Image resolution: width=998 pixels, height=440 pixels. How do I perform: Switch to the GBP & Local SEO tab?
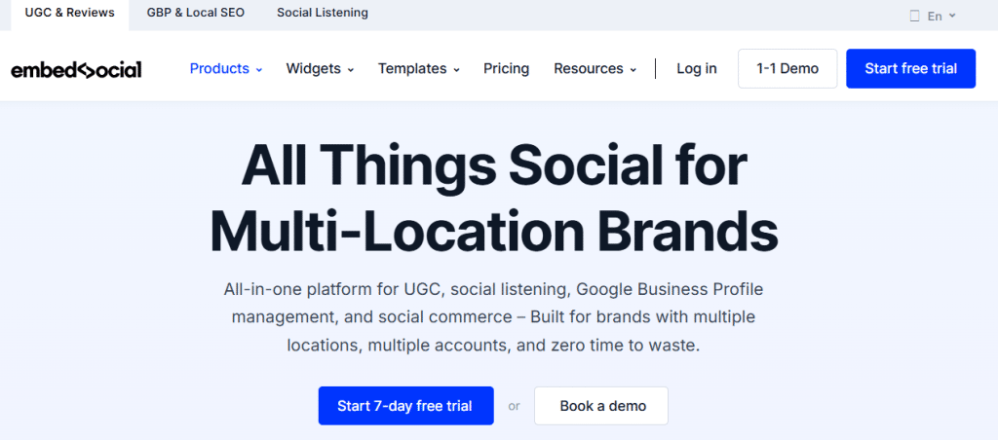pyautogui.click(x=196, y=14)
